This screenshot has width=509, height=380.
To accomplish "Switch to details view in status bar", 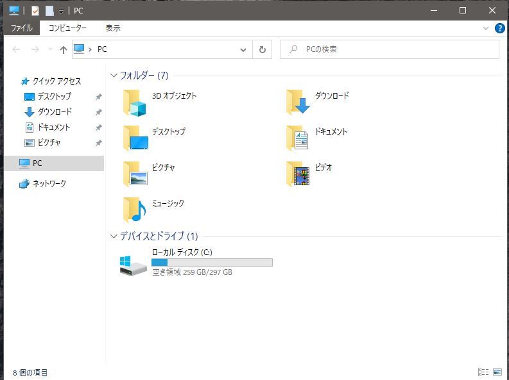I will (483, 372).
